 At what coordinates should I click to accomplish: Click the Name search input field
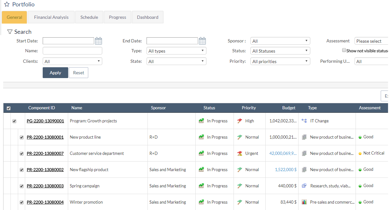coord(72,51)
